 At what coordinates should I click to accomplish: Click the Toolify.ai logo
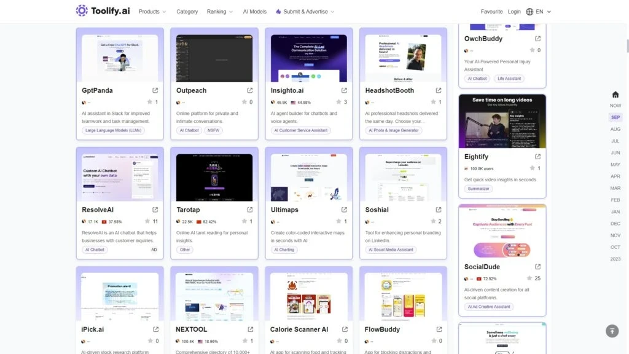103,11
